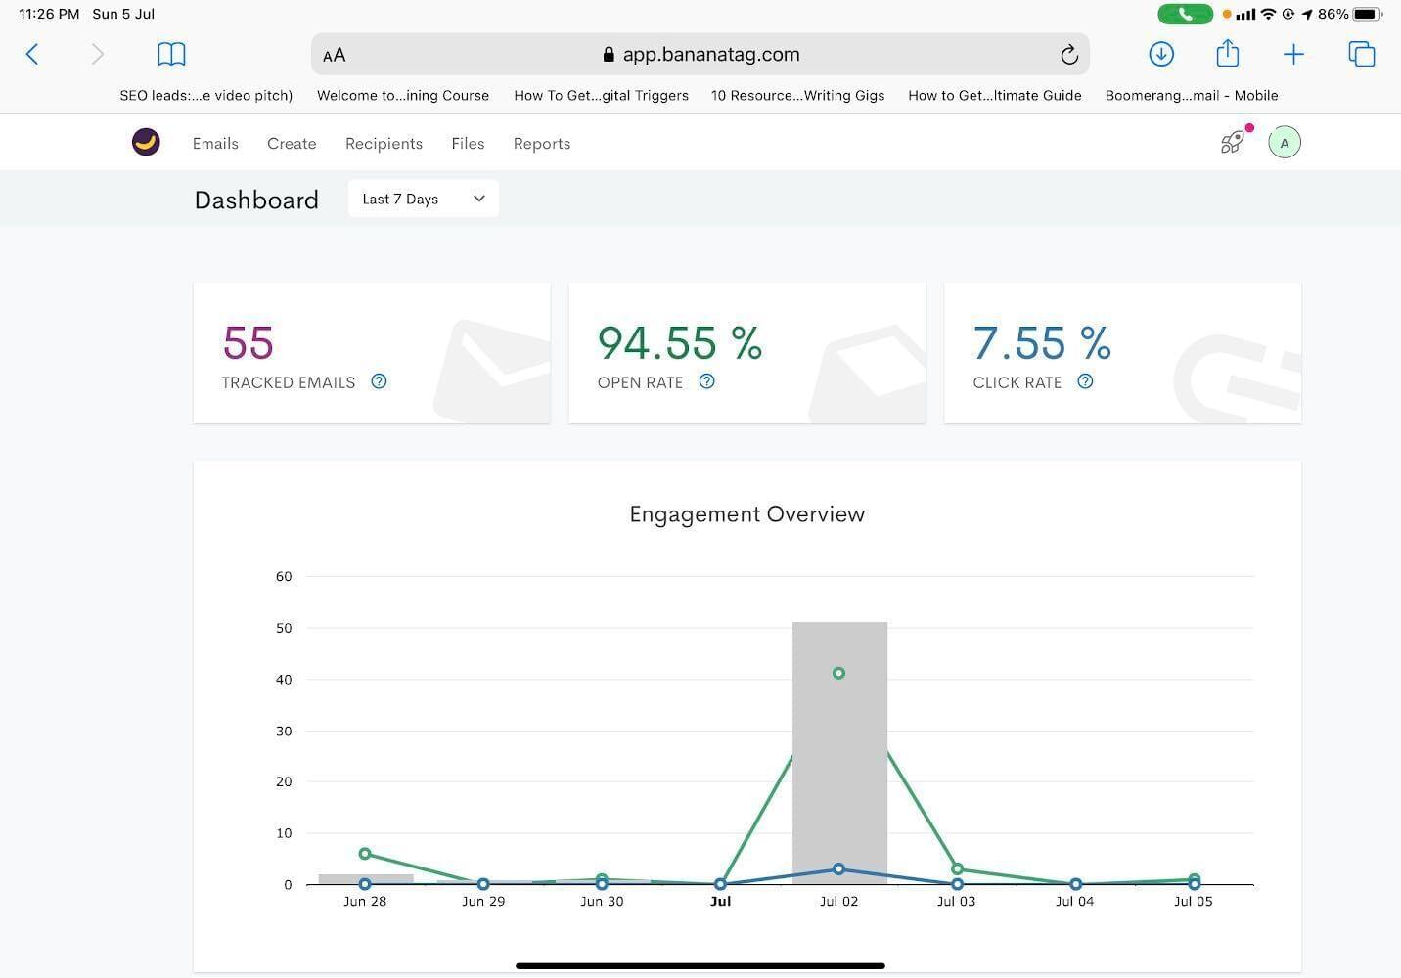Tap the Safari share icon
This screenshot has width=1401, height=978.
(1227, 54)
